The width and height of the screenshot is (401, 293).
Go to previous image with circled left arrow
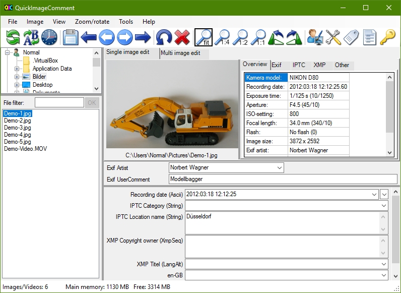107,37
